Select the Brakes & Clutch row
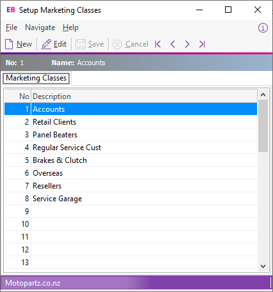The image size is (273, 292). pyautogui.click(x=130, y=160)
